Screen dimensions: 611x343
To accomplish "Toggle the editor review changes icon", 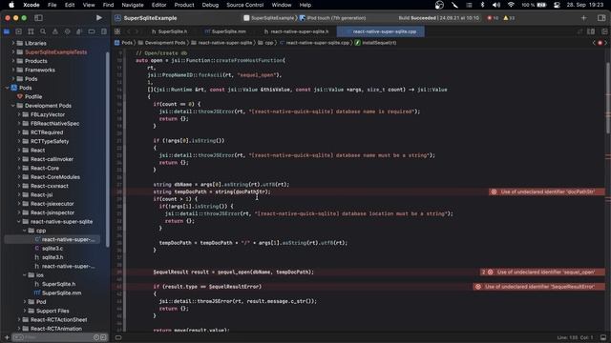I will coord(579,31).
